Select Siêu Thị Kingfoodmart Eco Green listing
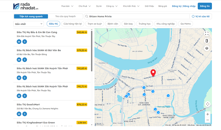The height and width of the screenshot is (130, 221). [x=36, y=123]
